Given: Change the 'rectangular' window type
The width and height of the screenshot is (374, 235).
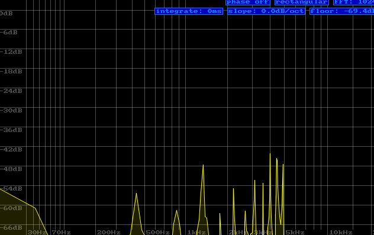Looking at the screenshot, I should (x=302, y=2).
